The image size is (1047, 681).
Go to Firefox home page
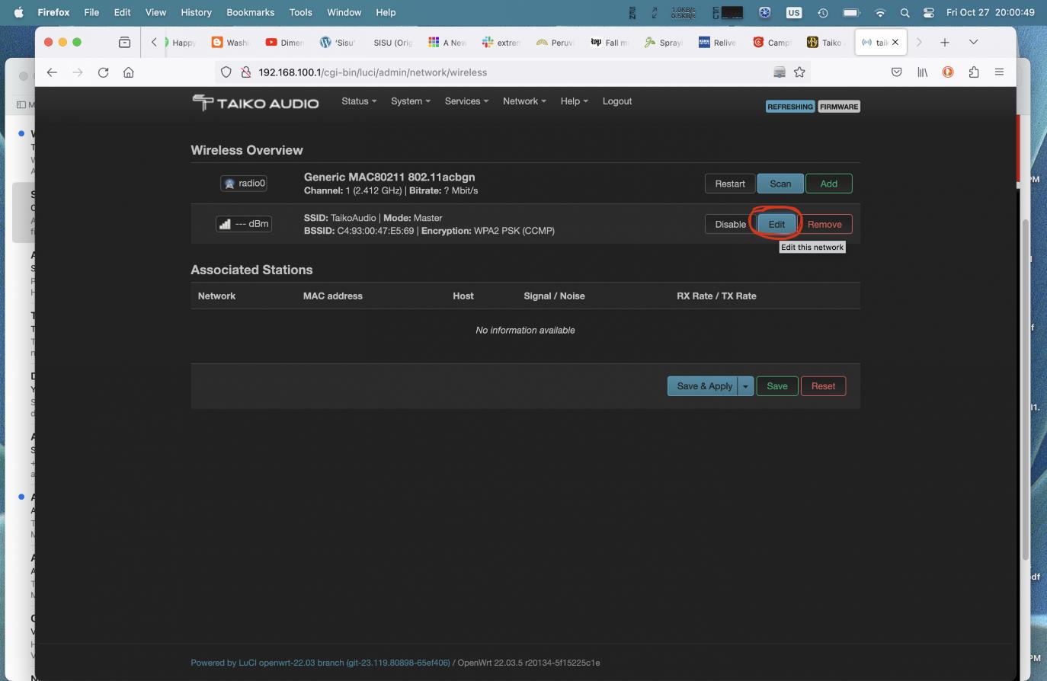click(x=129, y=72)
